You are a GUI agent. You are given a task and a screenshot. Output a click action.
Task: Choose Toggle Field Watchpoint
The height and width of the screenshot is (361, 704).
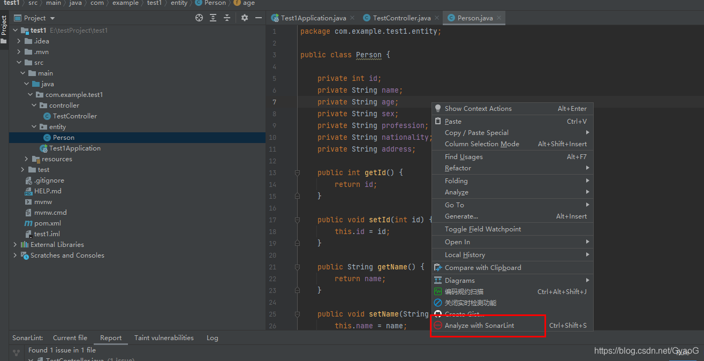click(512, 229)
